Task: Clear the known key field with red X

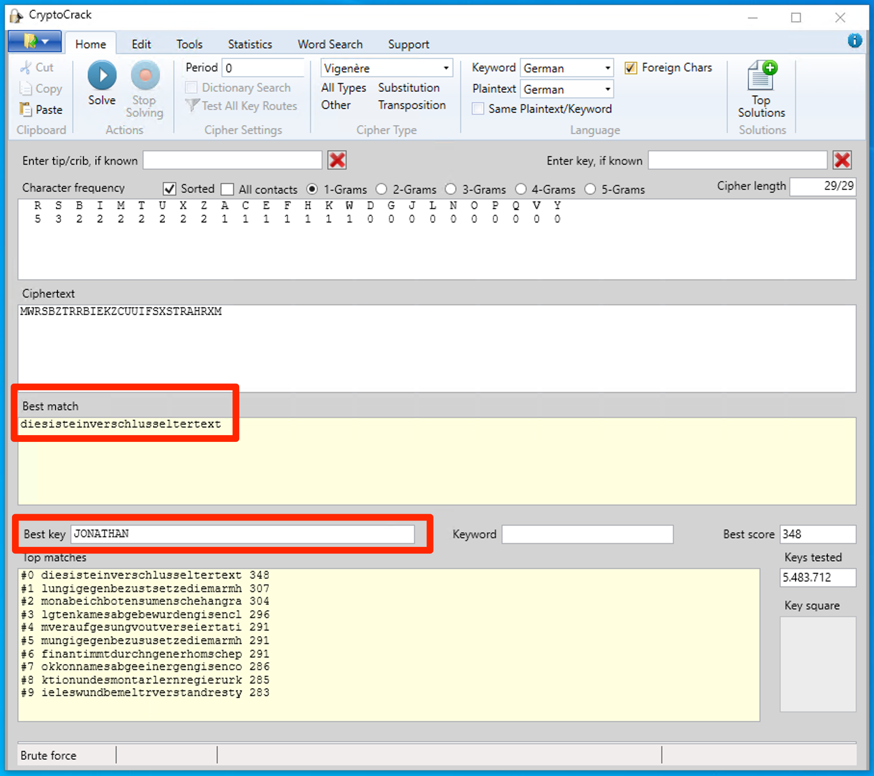Action: [842, 160]
